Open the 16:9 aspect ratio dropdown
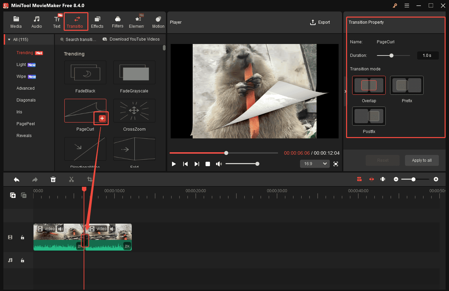449x291 pixels. pos(315,163)
